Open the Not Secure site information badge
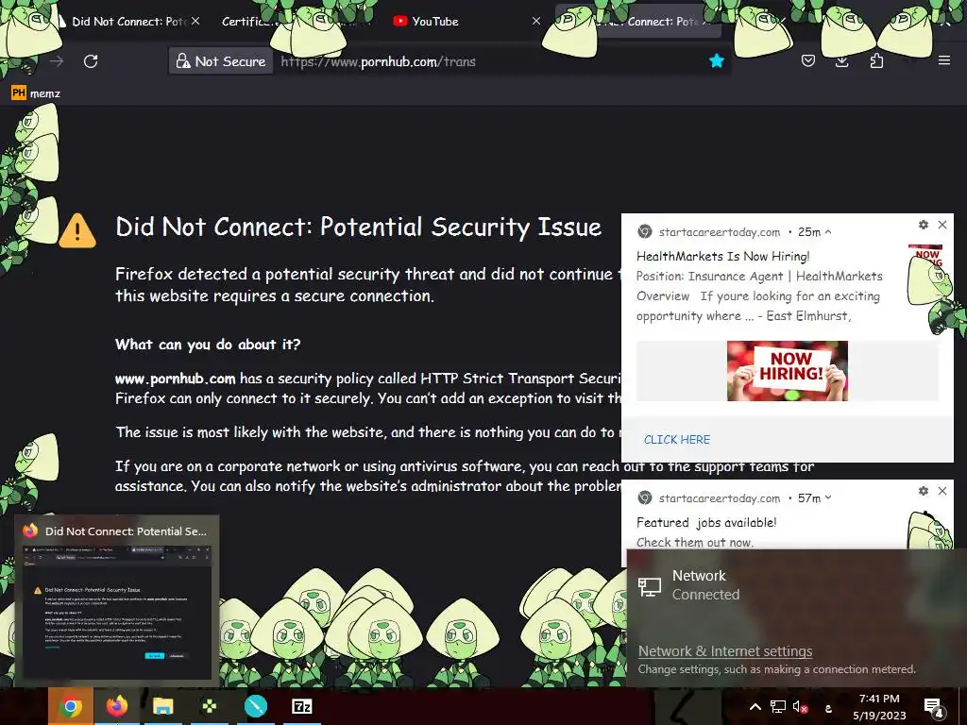The image size is (967, 725). (x=221, y=61)
